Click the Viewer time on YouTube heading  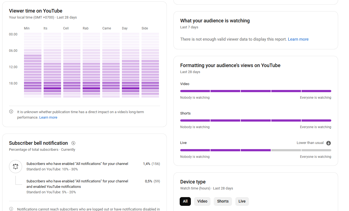(x=36, y=11)
